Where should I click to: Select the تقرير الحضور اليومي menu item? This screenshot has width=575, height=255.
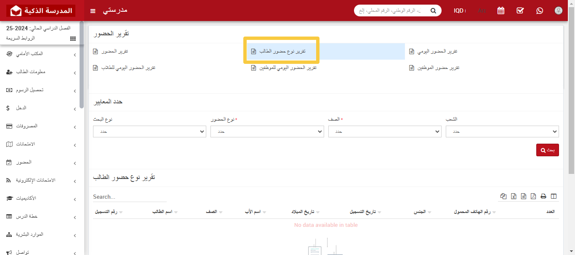point(437,51)
